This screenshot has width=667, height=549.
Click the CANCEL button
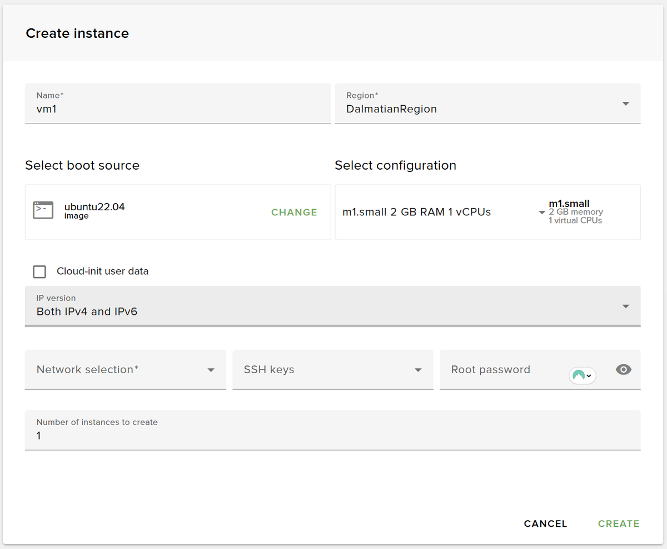coord(545,523)
